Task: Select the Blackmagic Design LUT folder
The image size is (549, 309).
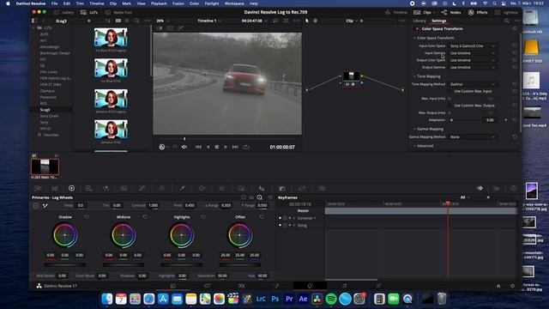Action: [55, 53]
